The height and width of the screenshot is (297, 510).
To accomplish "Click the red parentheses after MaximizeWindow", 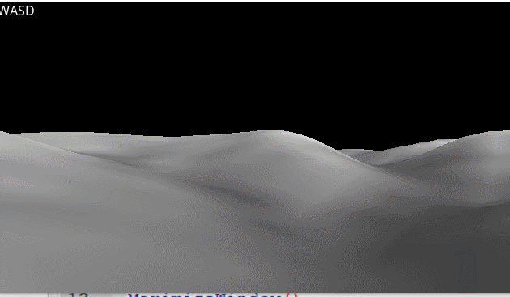I will pos(291,295).
